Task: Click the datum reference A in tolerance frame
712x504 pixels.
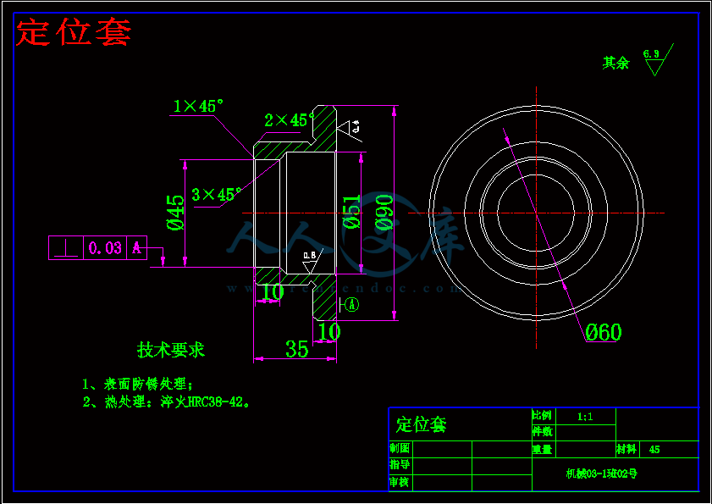Action: 135,248
